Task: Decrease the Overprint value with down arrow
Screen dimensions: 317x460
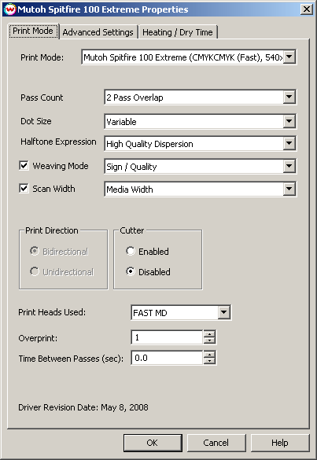Action: tap(209, 340)
